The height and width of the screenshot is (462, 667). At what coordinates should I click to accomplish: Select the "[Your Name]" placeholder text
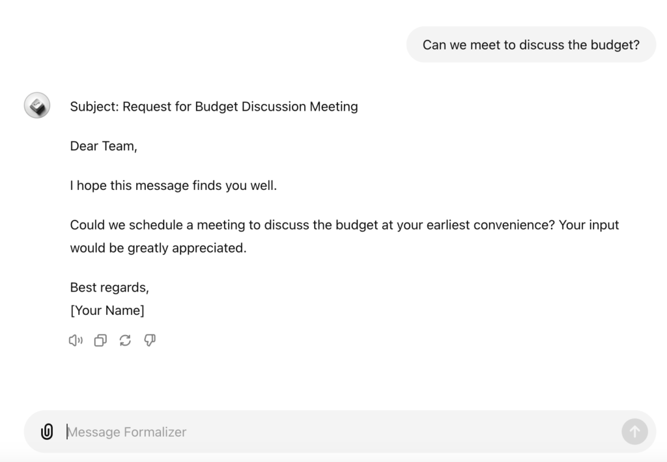click(x=107, y=310)
